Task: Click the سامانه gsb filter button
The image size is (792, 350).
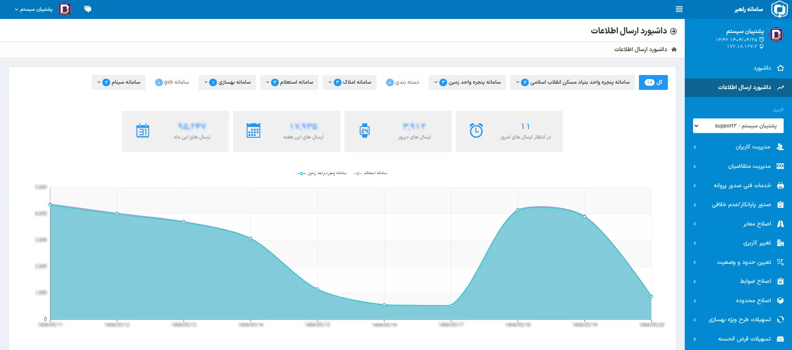Action: tap(172, 82)
